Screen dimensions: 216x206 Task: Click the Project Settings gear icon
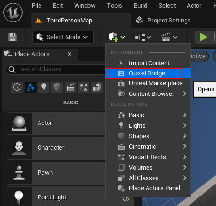point(139,20)
